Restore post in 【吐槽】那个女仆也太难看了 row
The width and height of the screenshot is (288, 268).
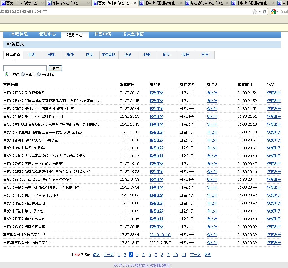pos(274,117)
